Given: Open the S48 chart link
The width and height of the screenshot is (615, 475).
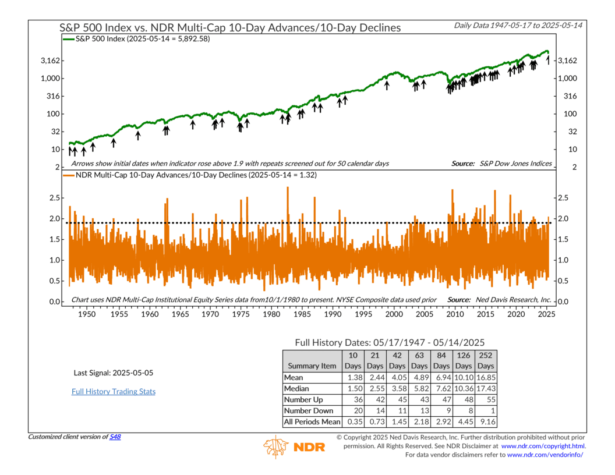Looking at the screenshot, I should point(117,437).
